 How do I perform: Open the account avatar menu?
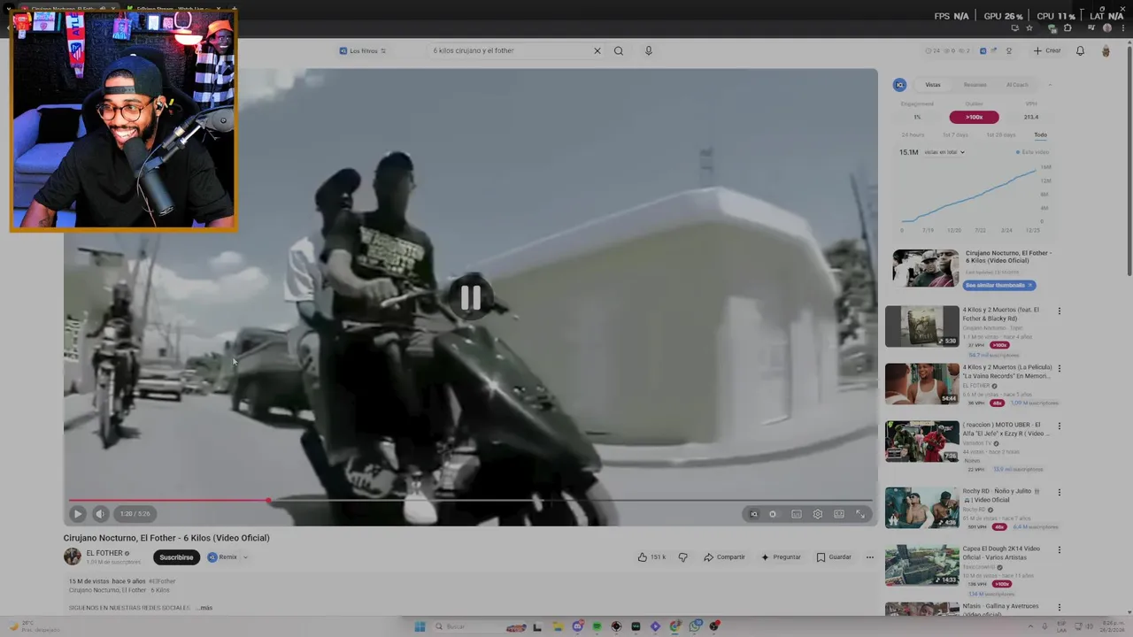pos(1106,50)
